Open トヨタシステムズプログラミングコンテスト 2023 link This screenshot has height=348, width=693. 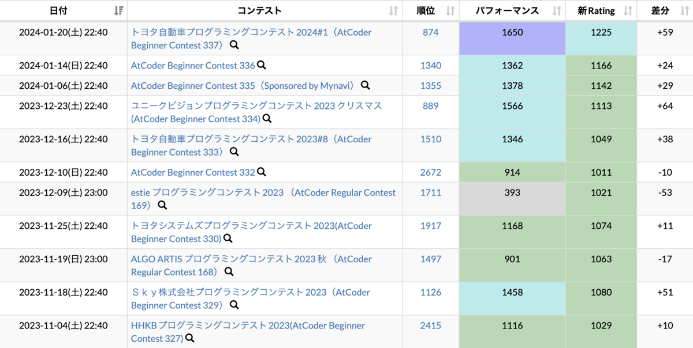click(251, 232)
